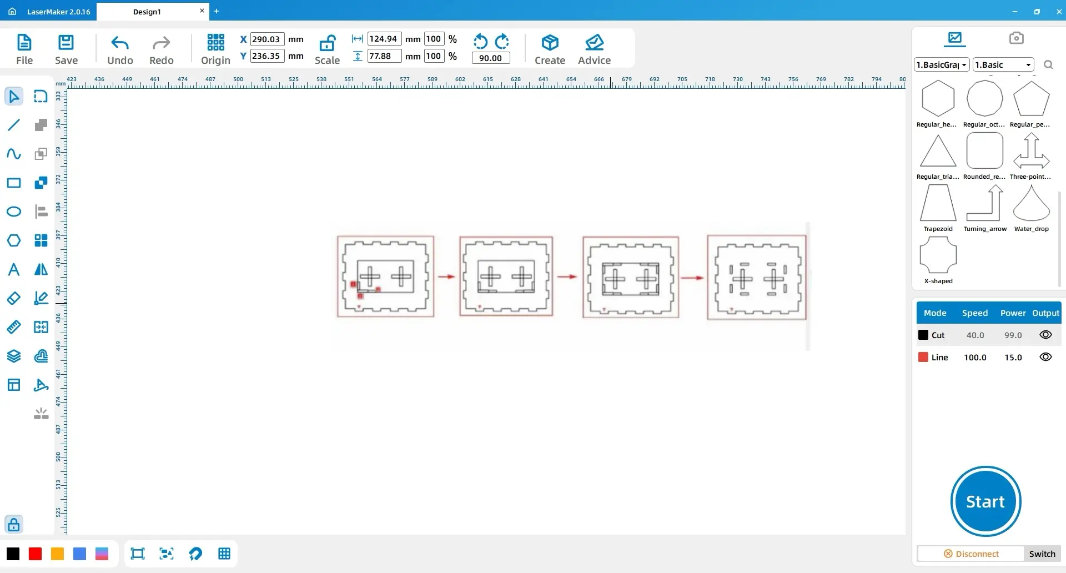
Task: Insert the Trapezoid shape
Action: pyautogui.click(x=938, y=208)
